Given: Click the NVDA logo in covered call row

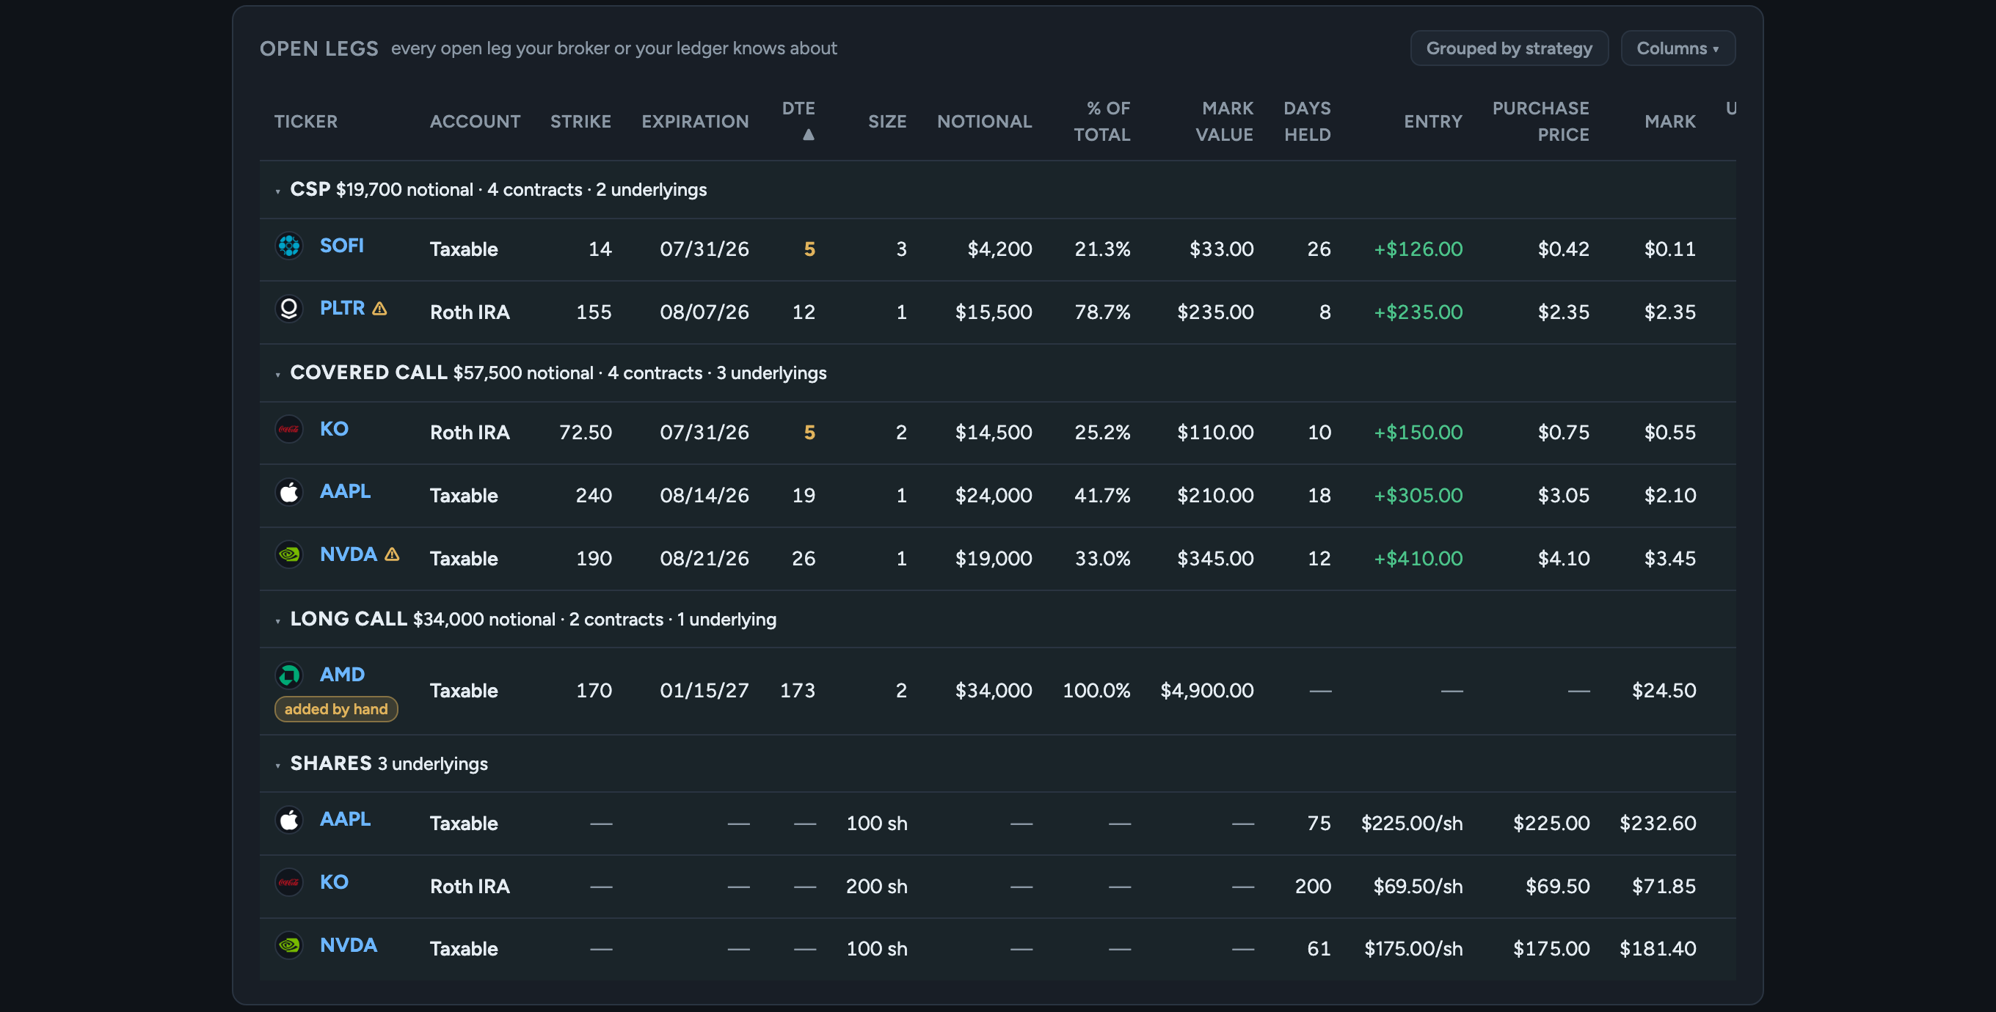Looking at the screenshot, I should [289, 555].
